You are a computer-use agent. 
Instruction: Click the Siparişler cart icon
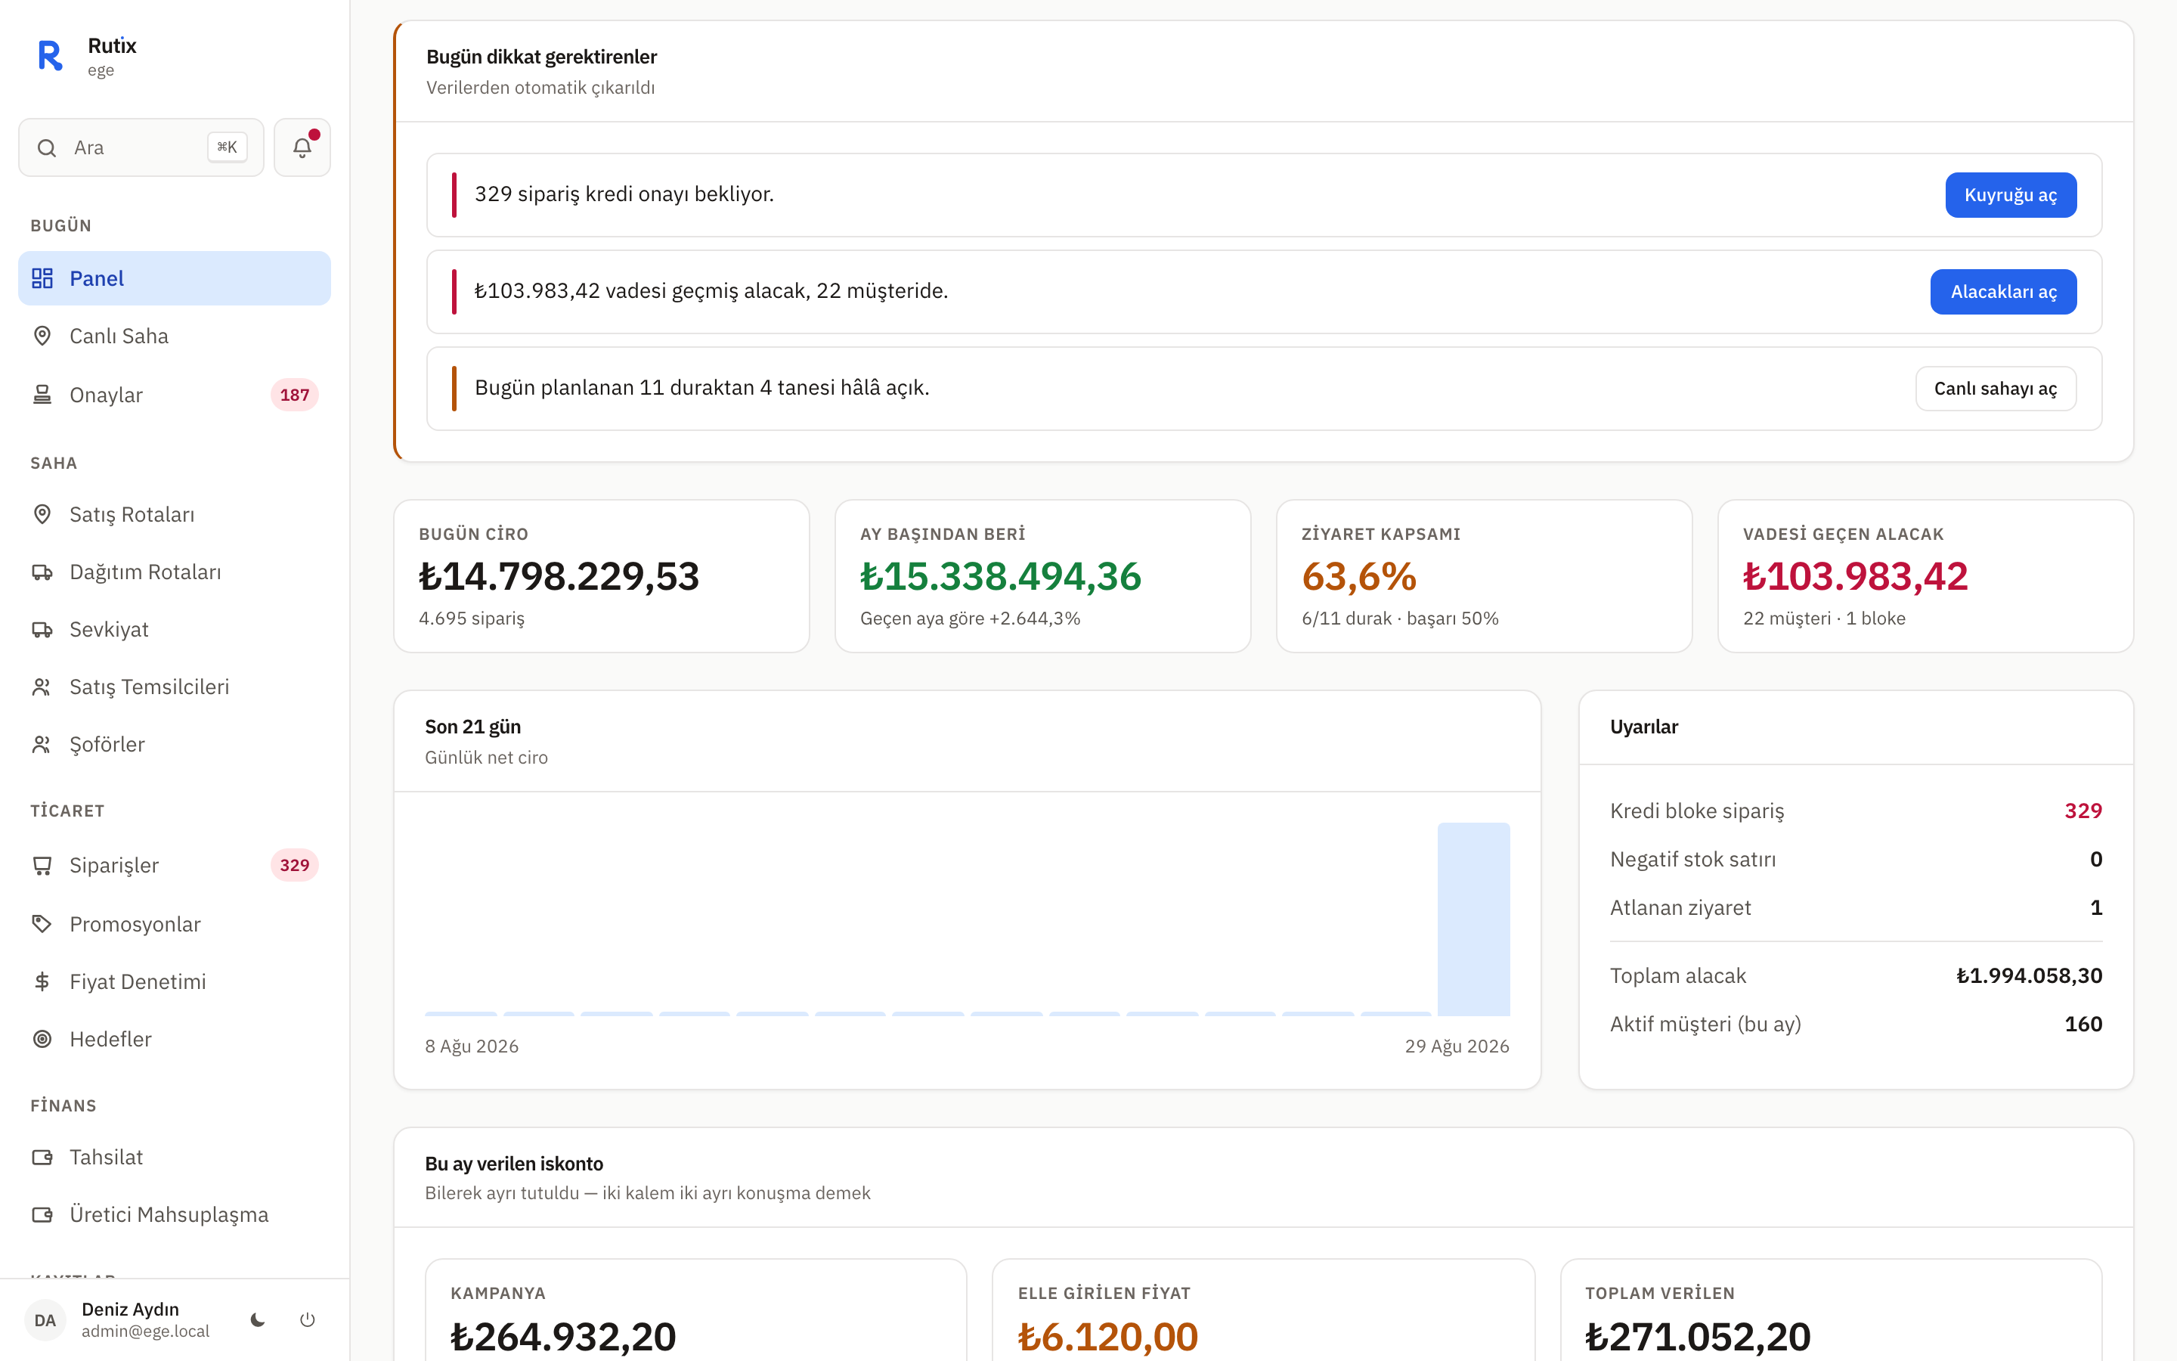pyautogui.click(x=42, y=865)
